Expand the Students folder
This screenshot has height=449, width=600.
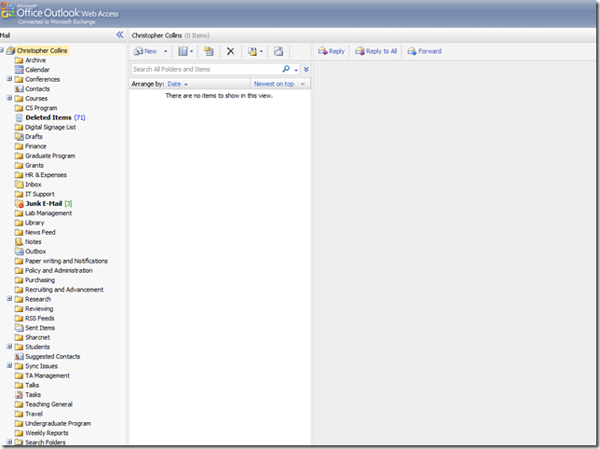tap(9, 347)
